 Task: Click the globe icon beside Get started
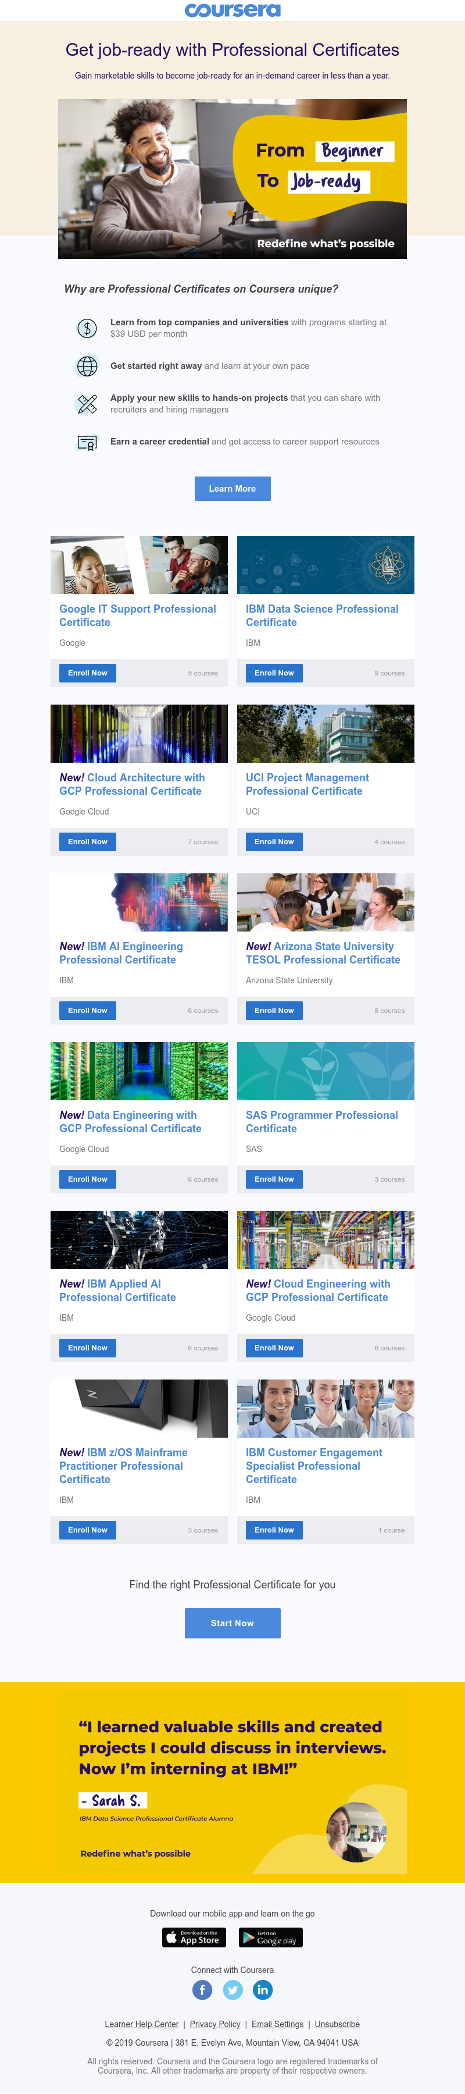[87, 367]
